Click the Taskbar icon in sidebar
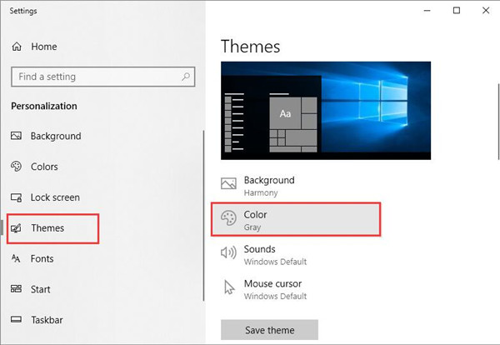 [17, 319]
